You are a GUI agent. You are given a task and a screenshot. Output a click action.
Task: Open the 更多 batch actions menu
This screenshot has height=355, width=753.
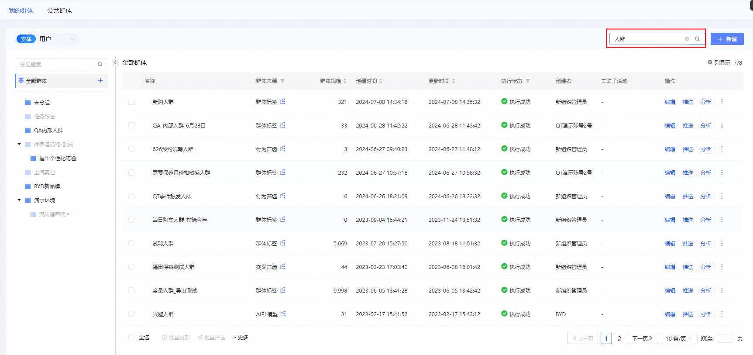coord(241,337)
